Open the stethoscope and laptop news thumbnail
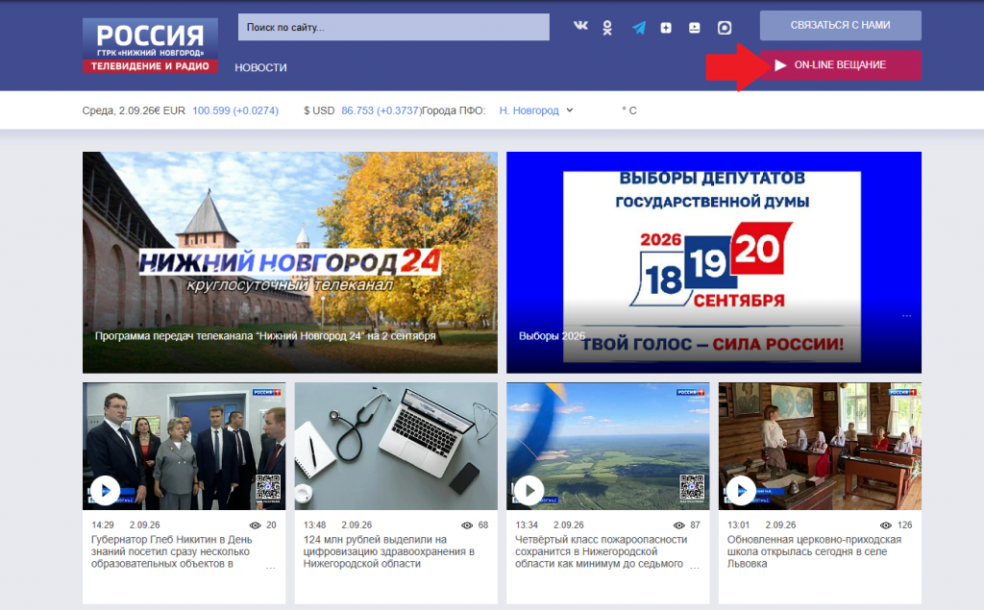 point(396,446)
